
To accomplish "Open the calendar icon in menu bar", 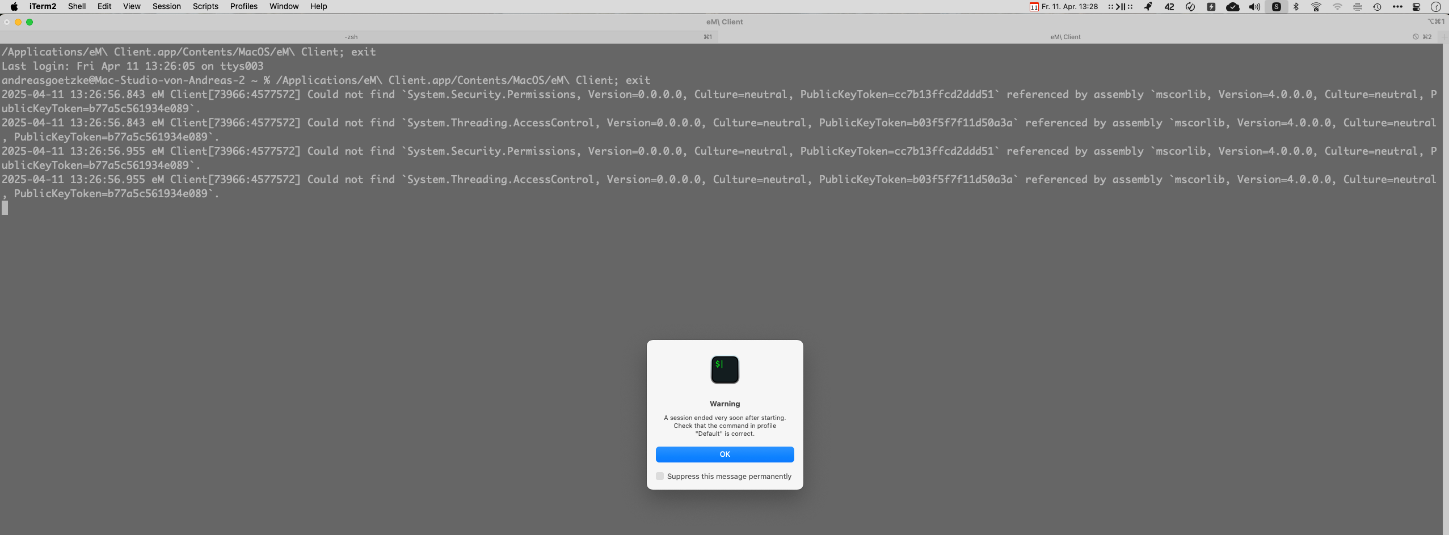I will 1034,7.
